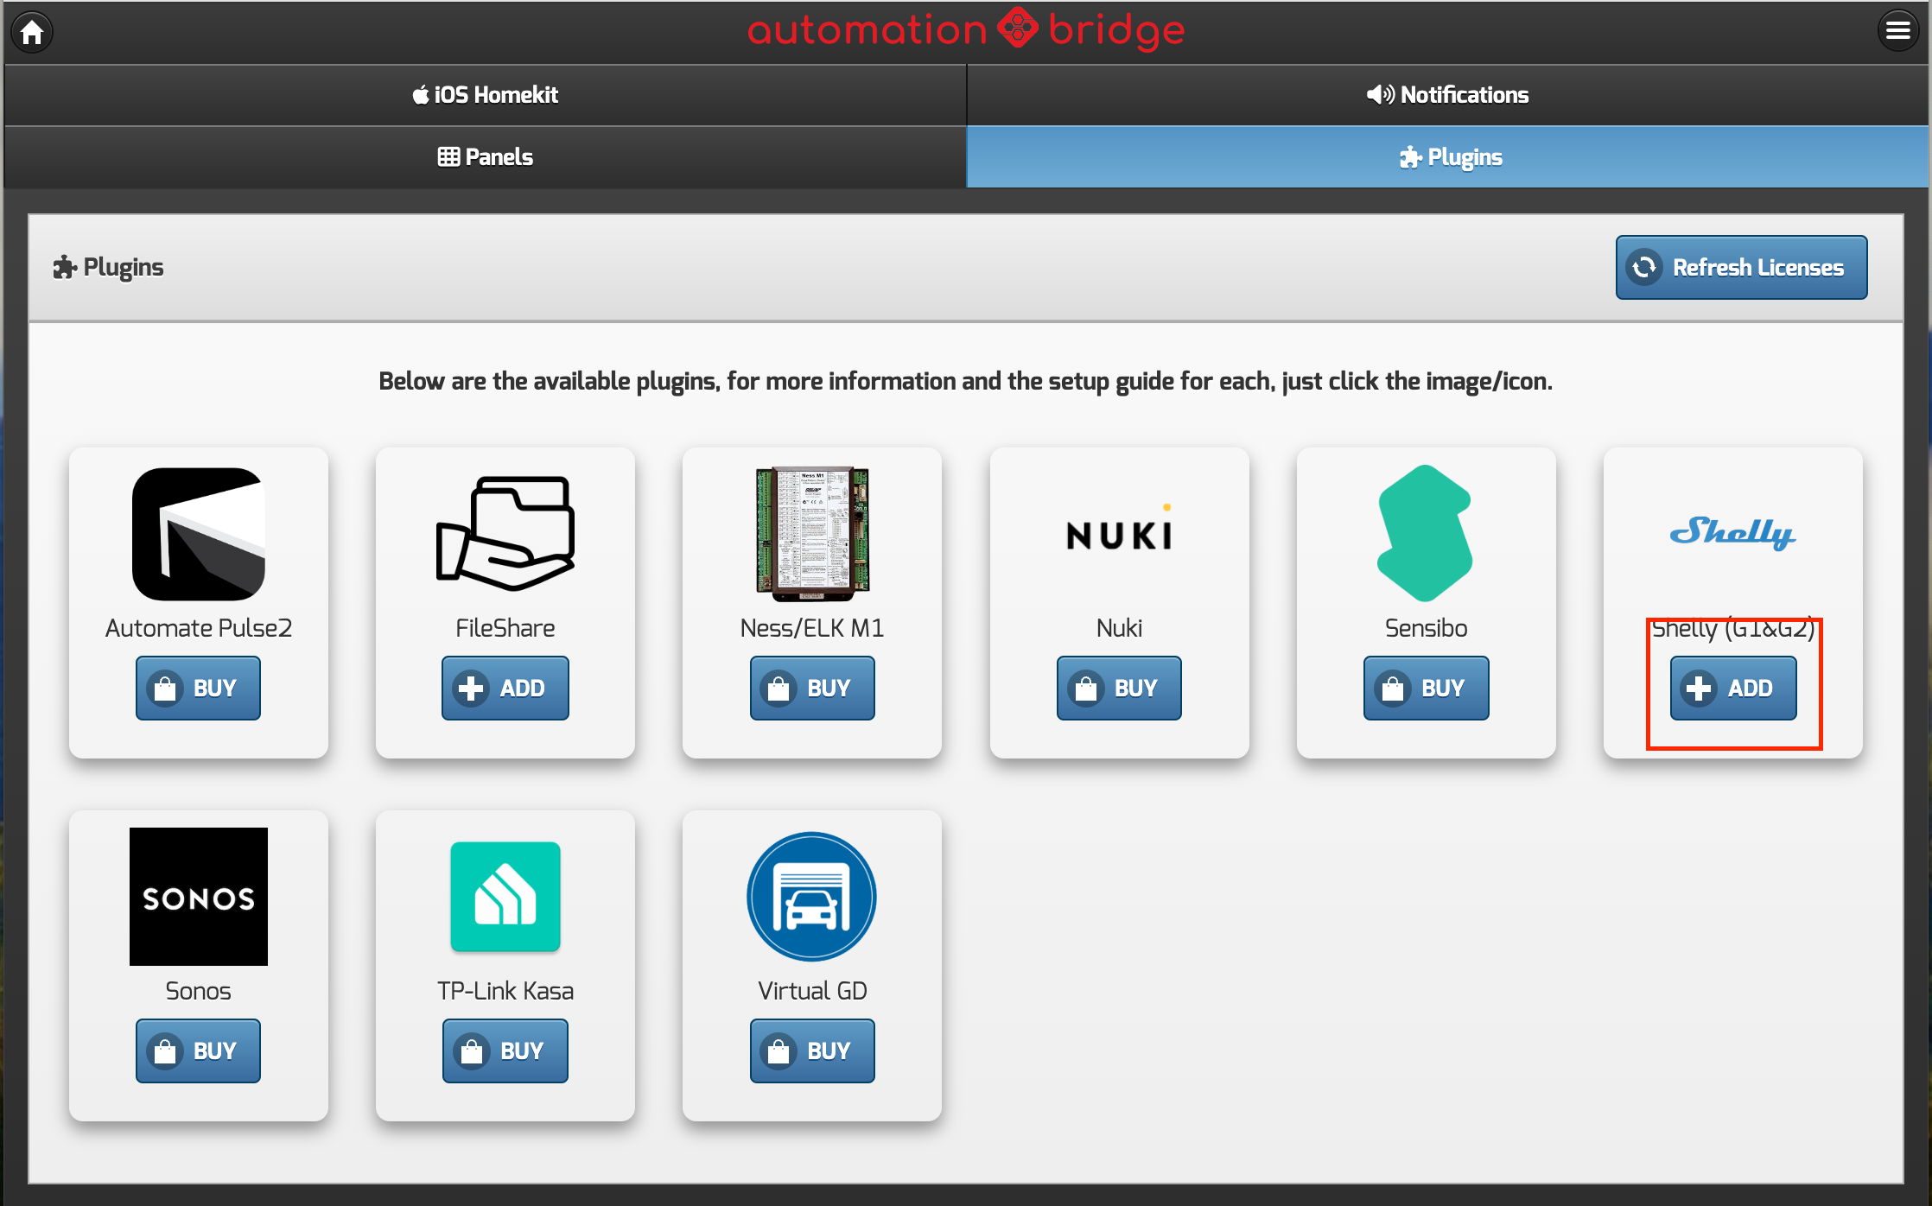Click the FileShare folder icon
The image size is (1932, 1206).
pyautogui.click(x=505, y=534)
